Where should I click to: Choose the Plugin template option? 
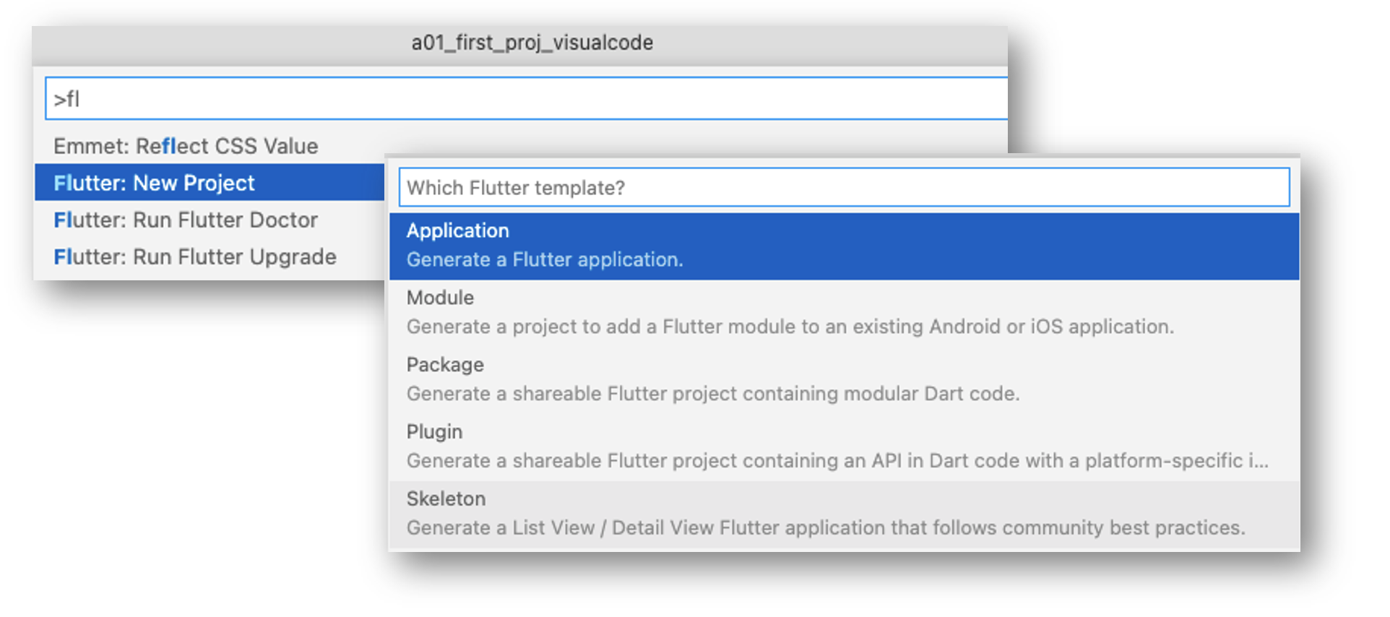[x=844, y=447]
